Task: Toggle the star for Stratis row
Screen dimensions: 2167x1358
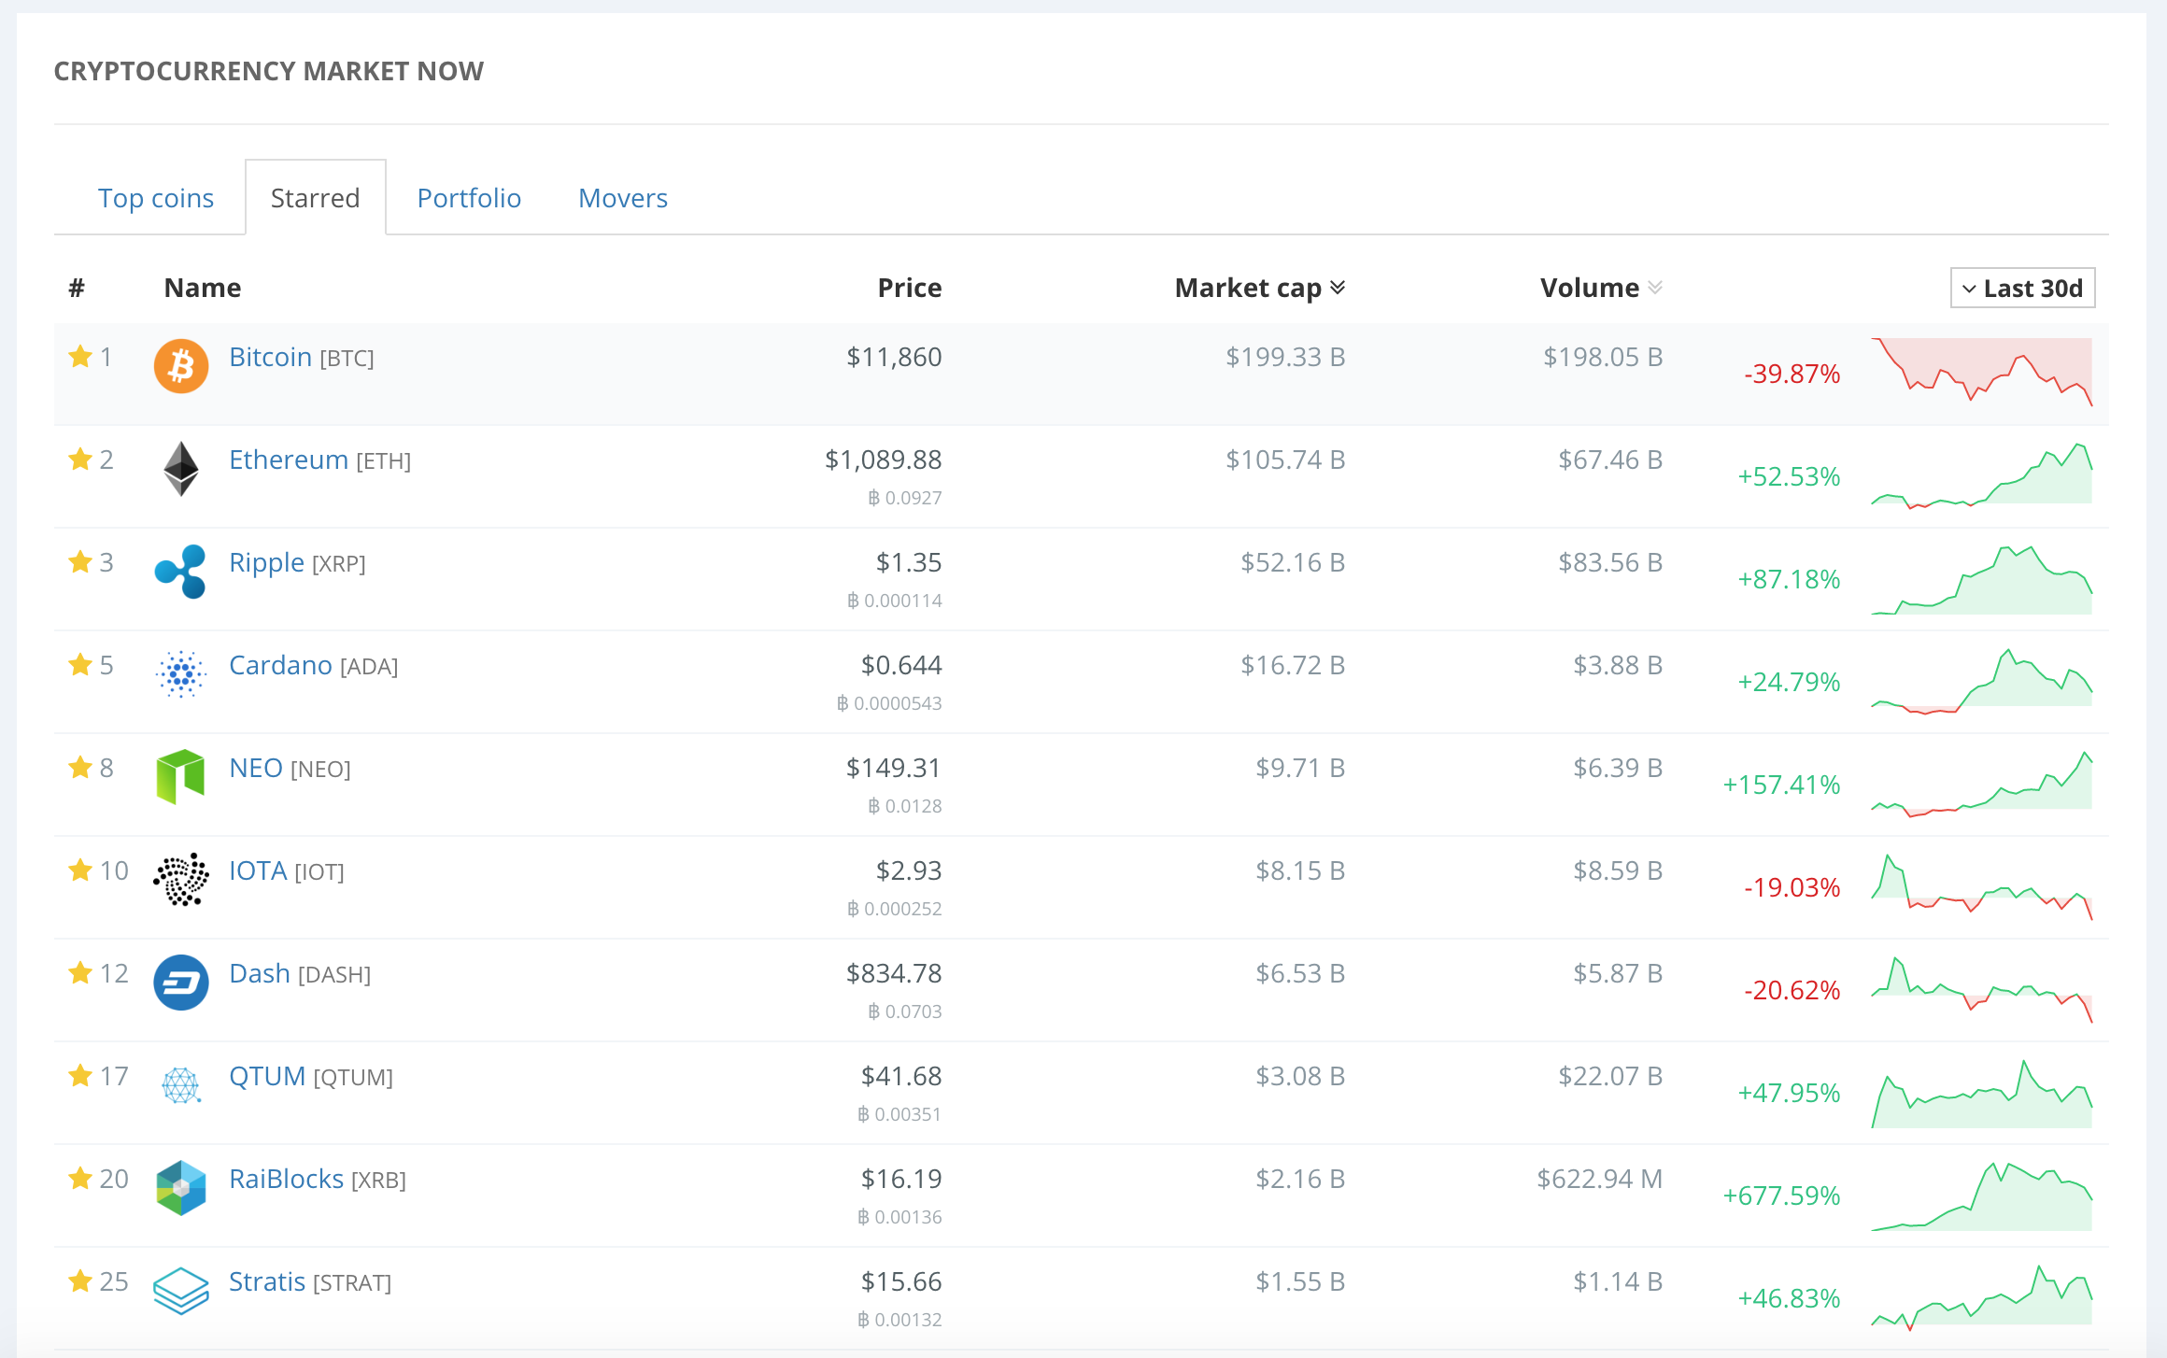Action: pyautogui.click(x=80, y=1281)
